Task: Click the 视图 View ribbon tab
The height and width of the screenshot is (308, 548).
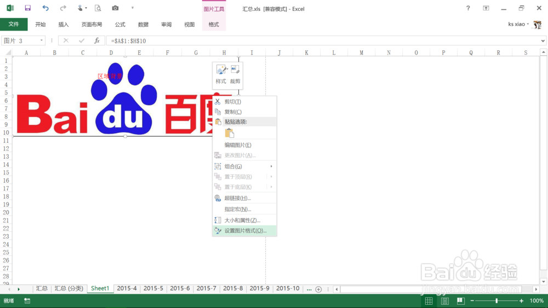Action: (190, 25)
